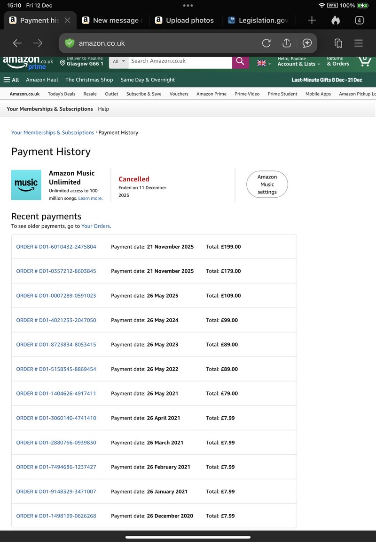Click the Search Amazon.co.uk input field
The width and height of the screenshot is (376, 542).
click(x=180, y=62)
